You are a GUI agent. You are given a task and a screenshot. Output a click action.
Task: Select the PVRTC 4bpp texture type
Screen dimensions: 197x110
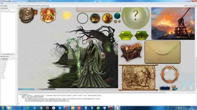click(8, 12)
